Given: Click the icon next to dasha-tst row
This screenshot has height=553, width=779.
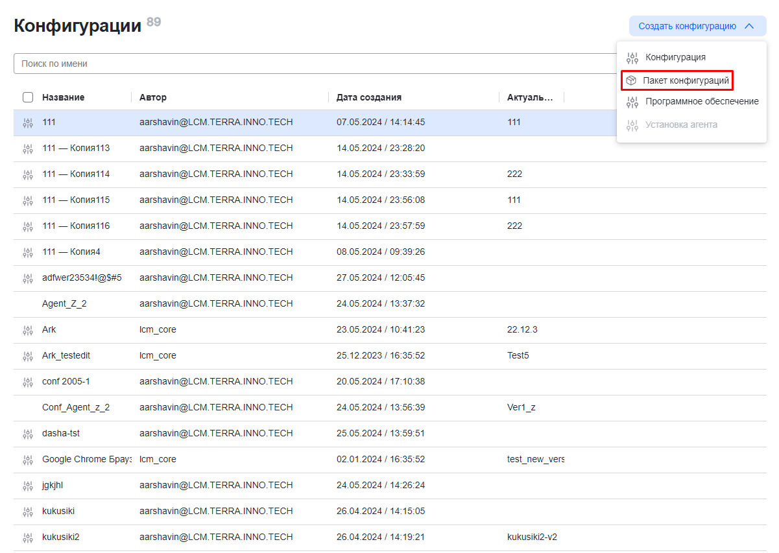Looking at the screenshot, I should pos(27,434).
